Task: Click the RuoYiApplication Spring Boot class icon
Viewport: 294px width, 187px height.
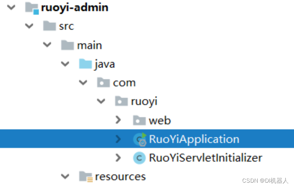Action: tap(140, 139)
